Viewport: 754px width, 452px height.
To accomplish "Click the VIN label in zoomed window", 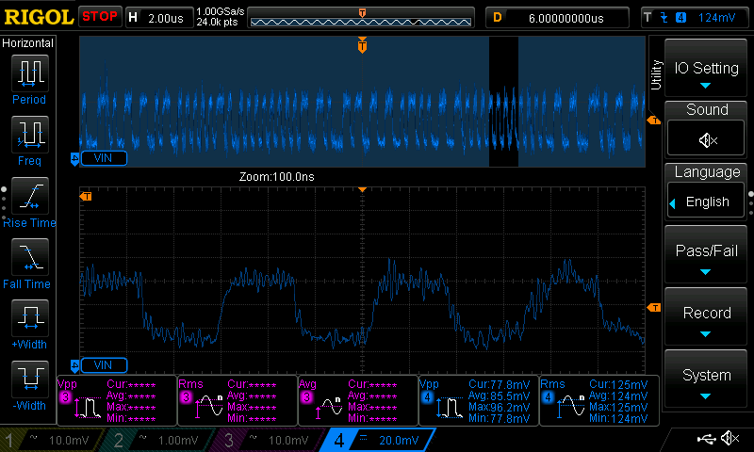I will click(104, 365).
